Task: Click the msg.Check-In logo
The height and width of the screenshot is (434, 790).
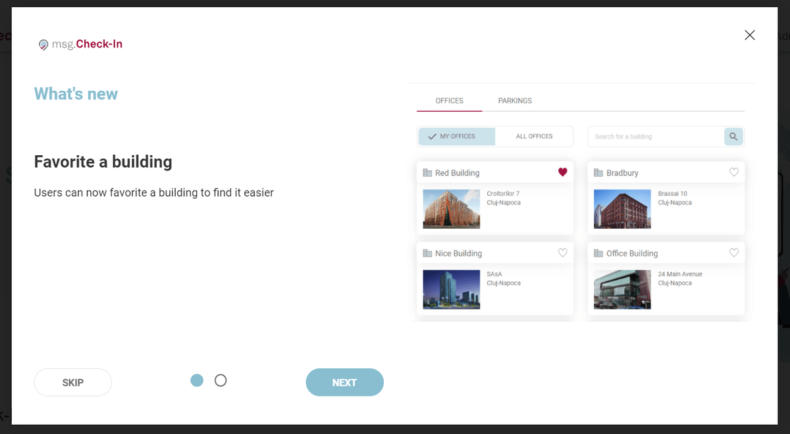Action: 80,44
